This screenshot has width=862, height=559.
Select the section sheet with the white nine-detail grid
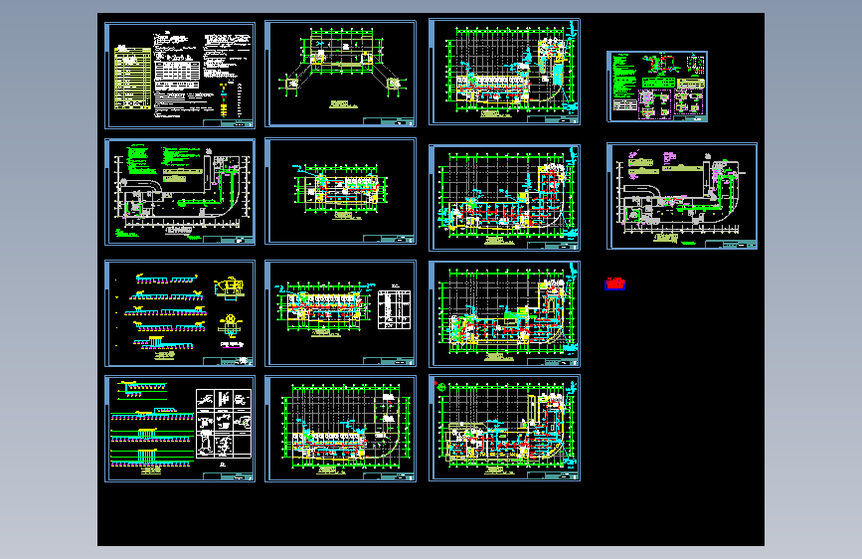click(x=180, y=429)
